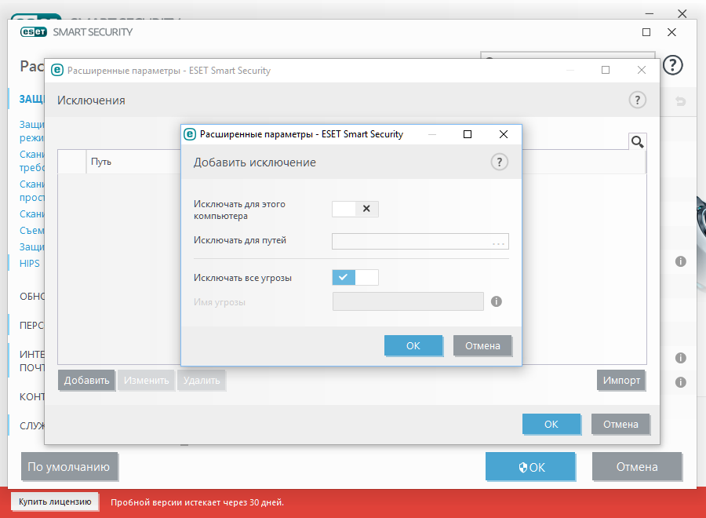This screenshot has height=518, width=706.
Task: Maximize the ESET Smart Security main window
Action: 646,32
